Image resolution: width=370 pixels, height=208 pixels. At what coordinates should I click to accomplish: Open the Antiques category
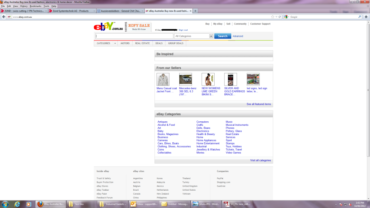pos(162,122)
